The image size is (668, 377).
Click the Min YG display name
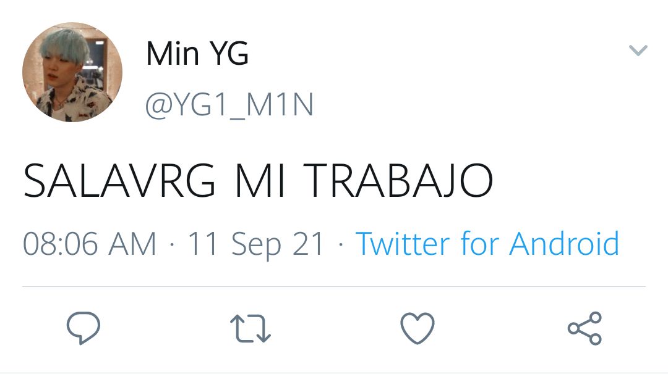tap(197, 54)
